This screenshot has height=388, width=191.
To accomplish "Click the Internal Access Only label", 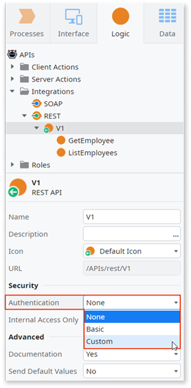I will [x=43, y=320].
